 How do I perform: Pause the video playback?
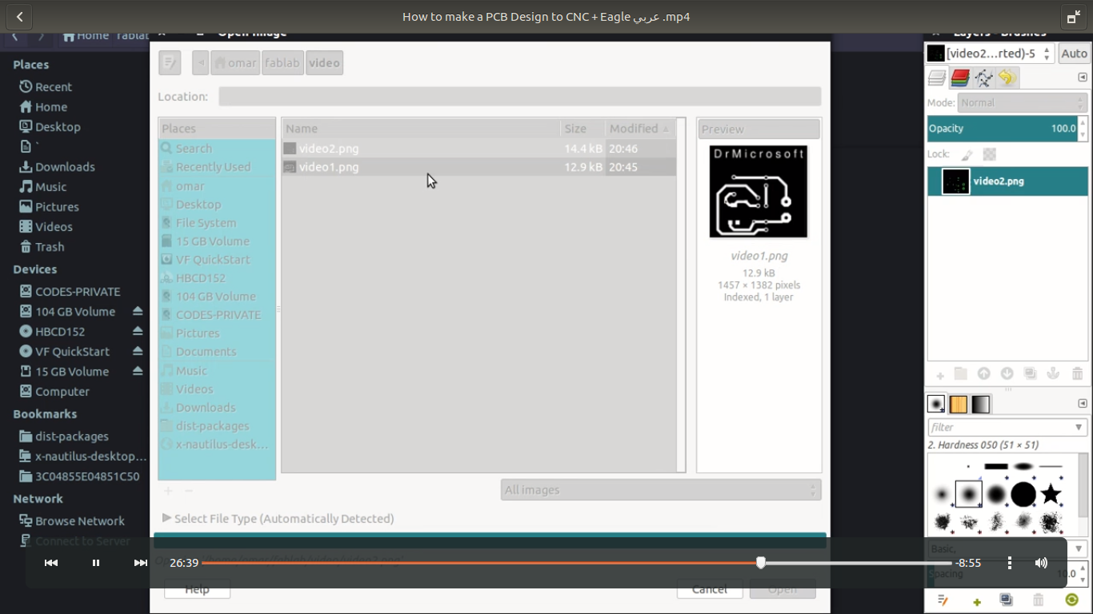tap(96, 563)
